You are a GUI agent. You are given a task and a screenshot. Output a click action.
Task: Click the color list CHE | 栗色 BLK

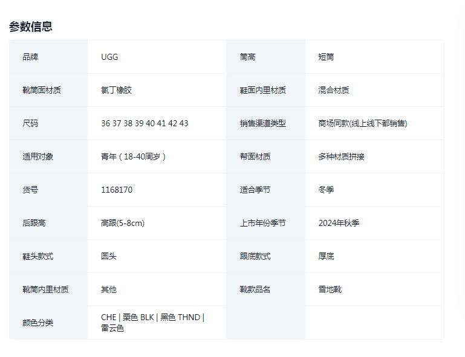tap(153, 323)
